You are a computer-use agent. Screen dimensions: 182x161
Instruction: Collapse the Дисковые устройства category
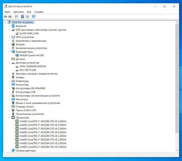[x=9, y=63]
